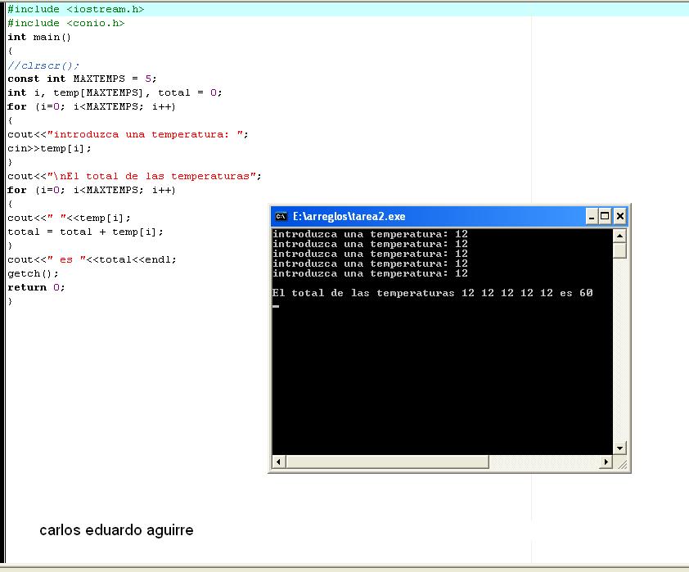Click the console vertical scrollbar down arrow
Screen dimensions: 689x572
click(x=619, y=448)
